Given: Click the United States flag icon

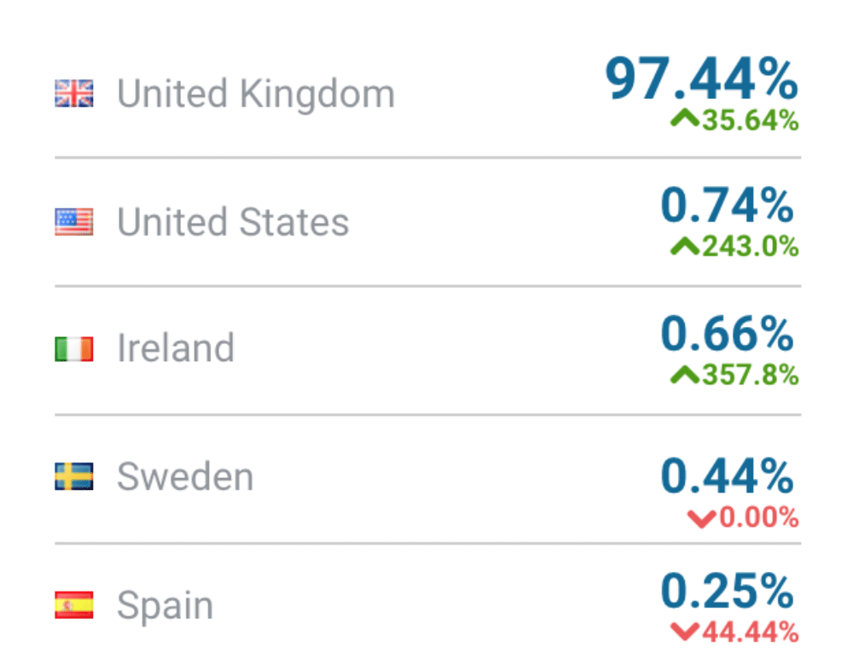Looking at the screenshot, I should tap(74, 222).
